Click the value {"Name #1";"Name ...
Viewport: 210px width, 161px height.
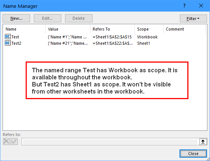click(x=67, y=37)
